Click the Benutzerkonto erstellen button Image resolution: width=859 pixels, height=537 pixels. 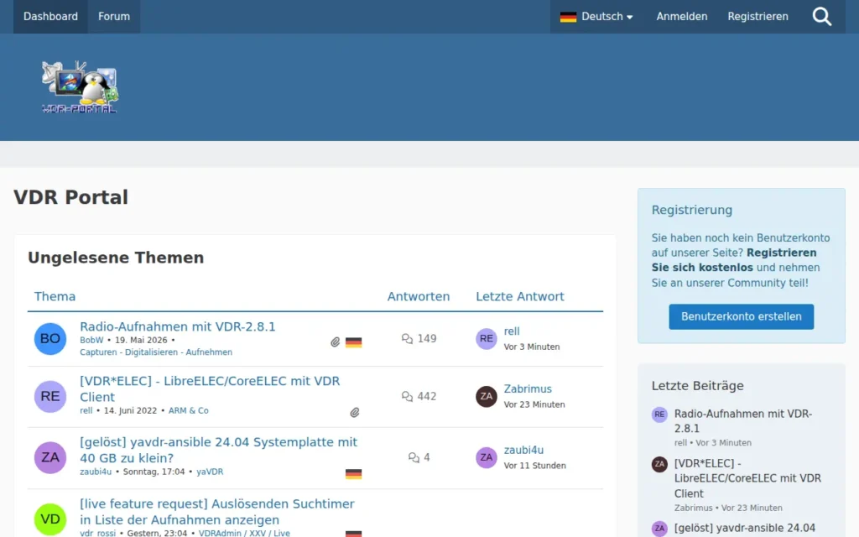742,316
